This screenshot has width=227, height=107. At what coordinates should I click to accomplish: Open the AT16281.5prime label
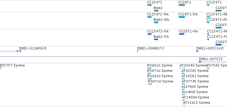195,76
